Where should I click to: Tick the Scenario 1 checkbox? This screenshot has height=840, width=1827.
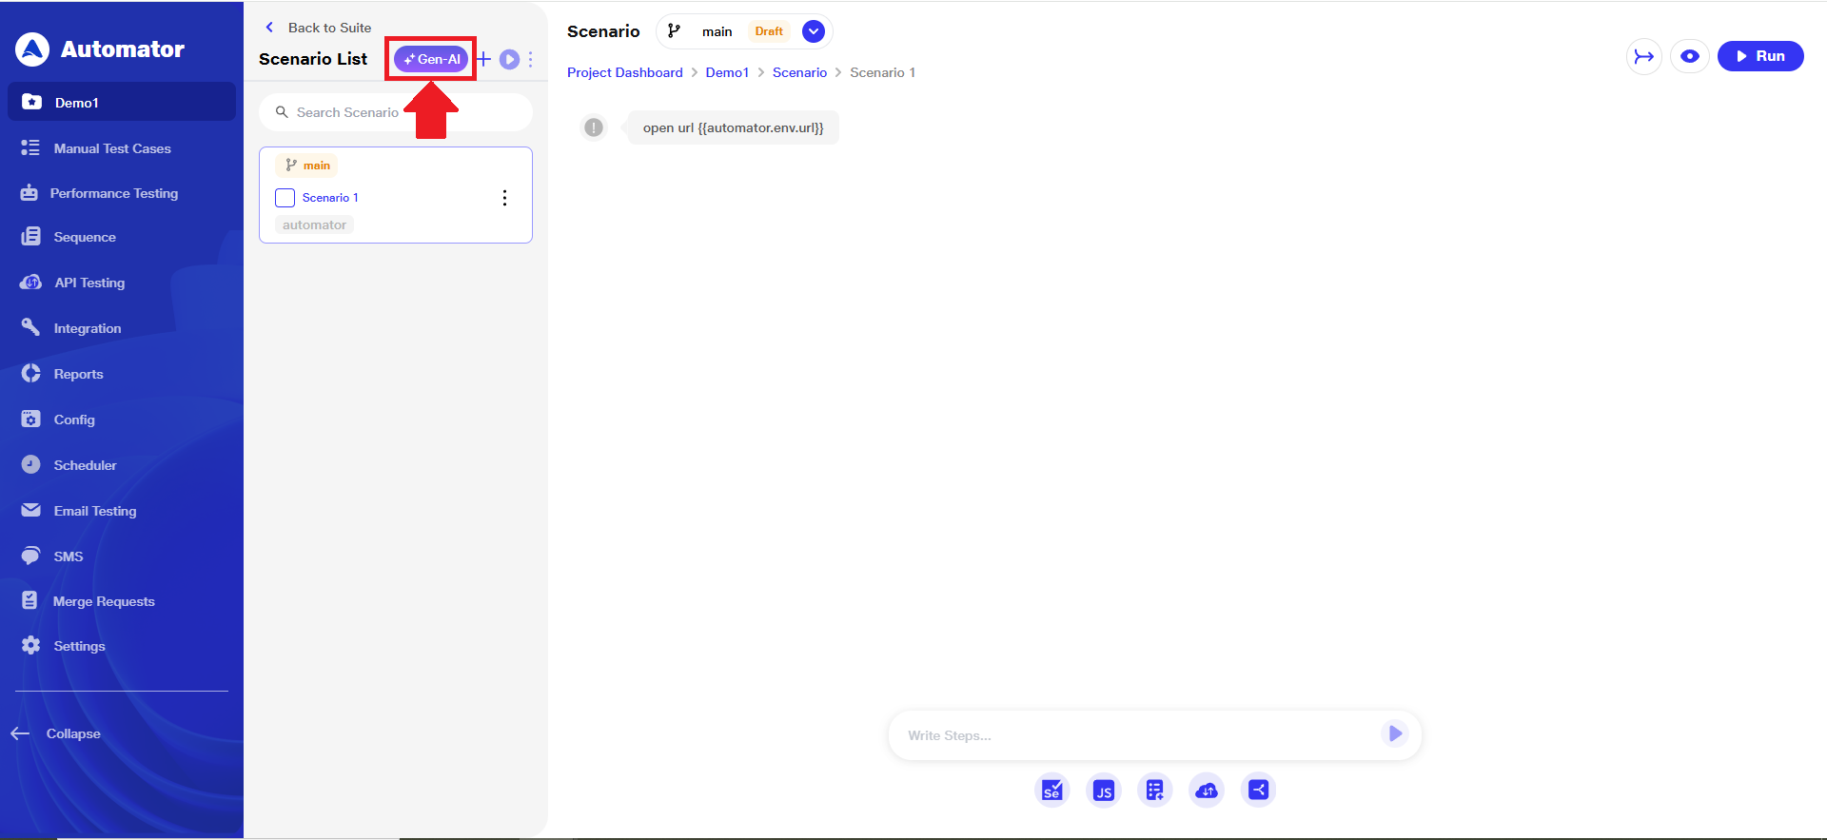[x=285, y=198]
